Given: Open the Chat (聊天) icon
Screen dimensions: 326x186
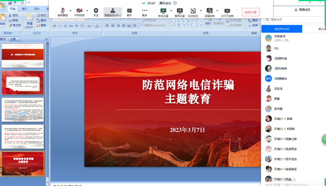Looking at the screenshot, I should (x=129, y=11).
